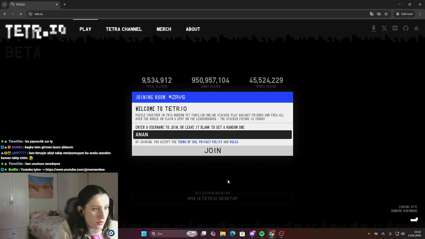Open the PLAY menu item
This screenshot has width=425, height=239.
tap(85, 29)
